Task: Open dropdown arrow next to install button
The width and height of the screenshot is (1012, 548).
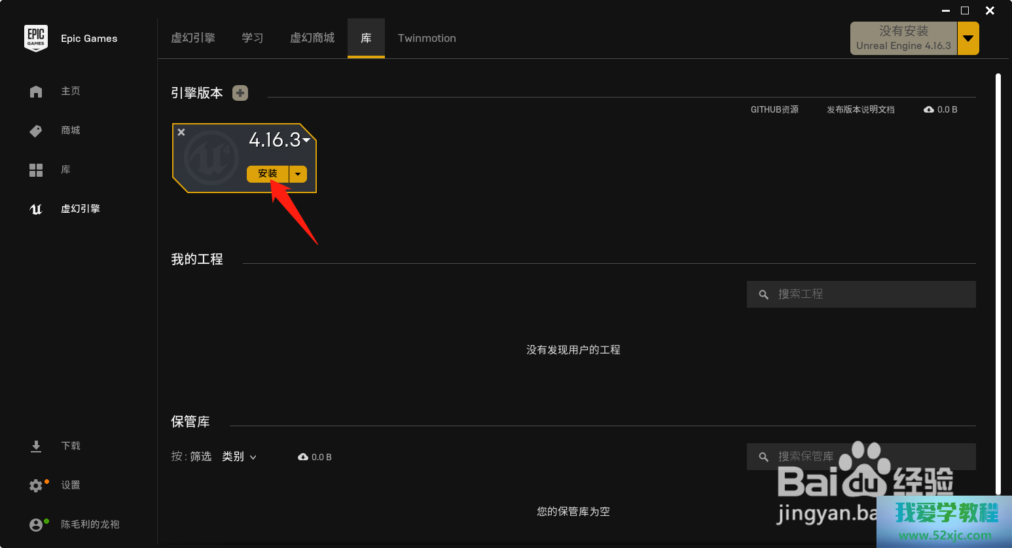Action: pyautogui.click(x=298, y=174)
